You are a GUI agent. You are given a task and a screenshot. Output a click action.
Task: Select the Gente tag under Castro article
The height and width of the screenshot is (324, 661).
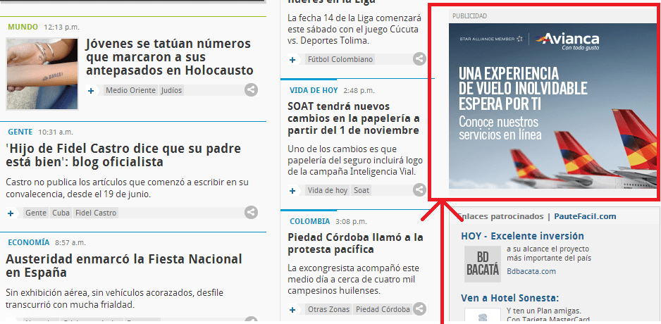36,213
